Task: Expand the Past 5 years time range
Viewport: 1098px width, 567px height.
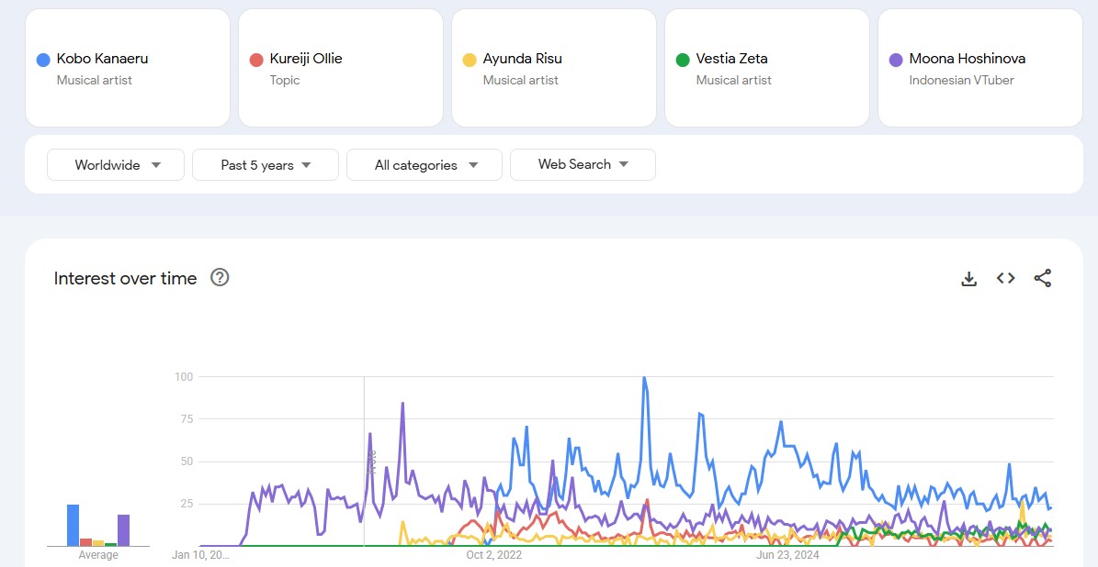Action: coord(266,165)
